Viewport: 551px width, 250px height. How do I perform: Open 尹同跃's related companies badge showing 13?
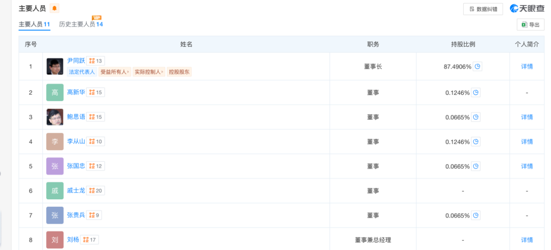pos(96,61)
